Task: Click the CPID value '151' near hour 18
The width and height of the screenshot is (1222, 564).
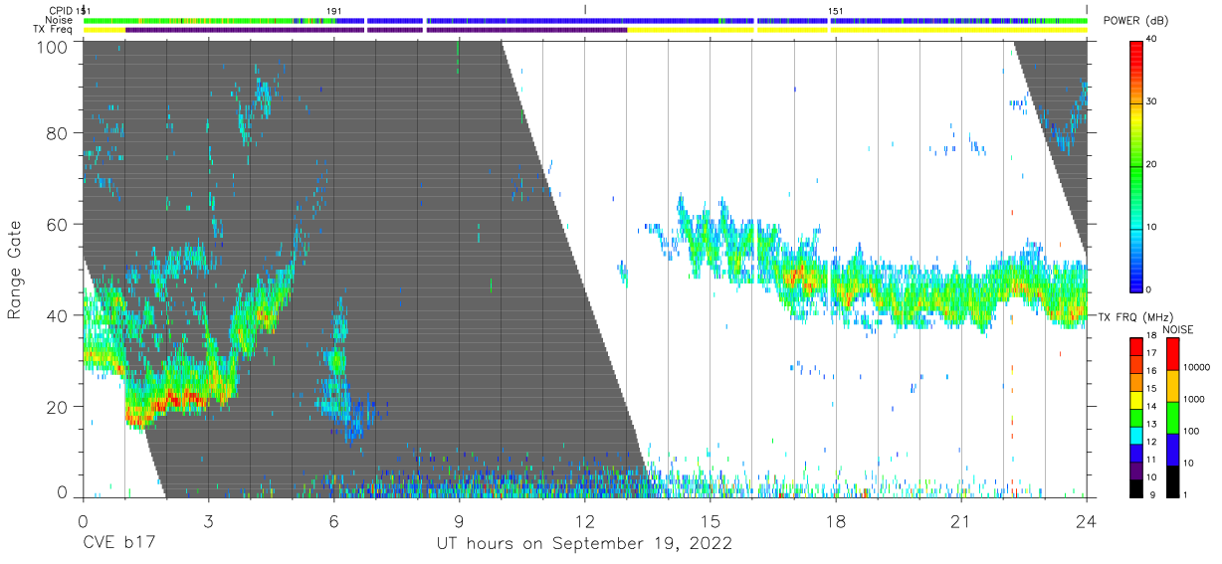Action: (x=837, y=11)
